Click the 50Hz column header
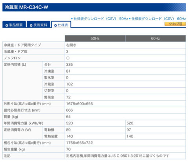This screenshot has width=188, height=167. pos(95,39)
